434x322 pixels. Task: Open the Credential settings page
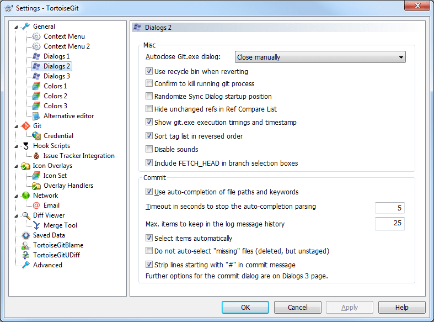58,136
